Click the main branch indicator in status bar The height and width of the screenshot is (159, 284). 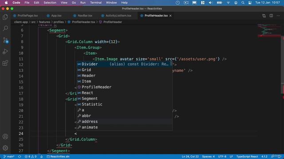point(9,156)
